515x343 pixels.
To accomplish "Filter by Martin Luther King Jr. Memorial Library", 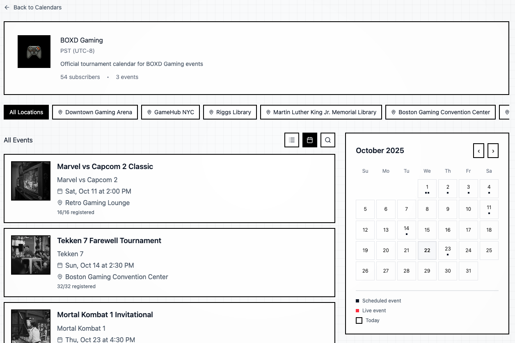I will pos(321,112).
